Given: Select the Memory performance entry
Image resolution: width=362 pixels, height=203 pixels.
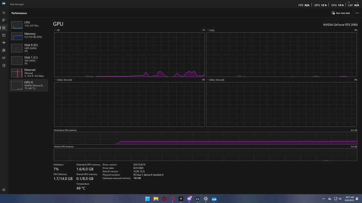Looking at the screenshot, I should point(29,36).
